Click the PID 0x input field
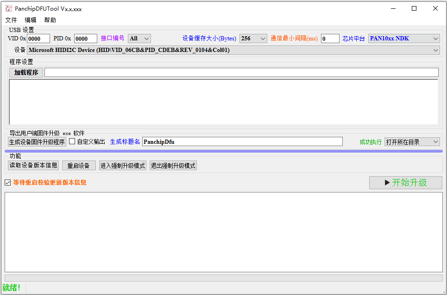Image resolution: width=447 pixels, height=295 pixels. (86, 38)
